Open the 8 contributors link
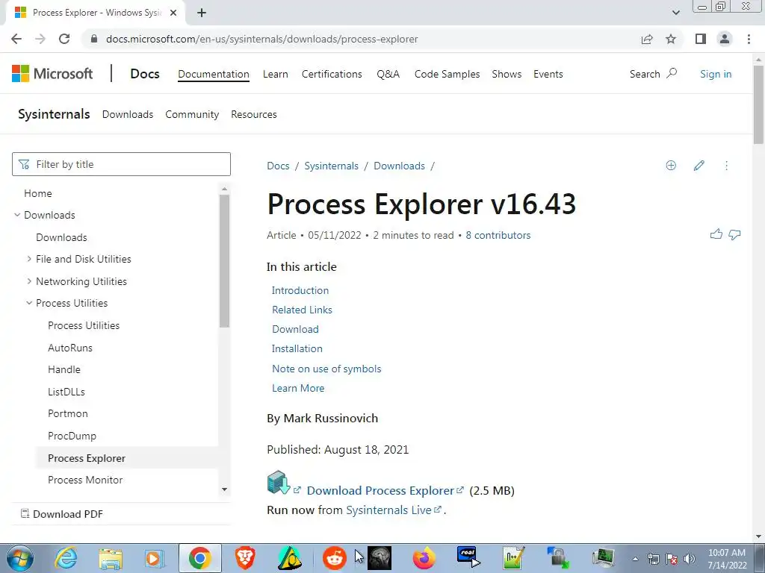 click(498, 235)
